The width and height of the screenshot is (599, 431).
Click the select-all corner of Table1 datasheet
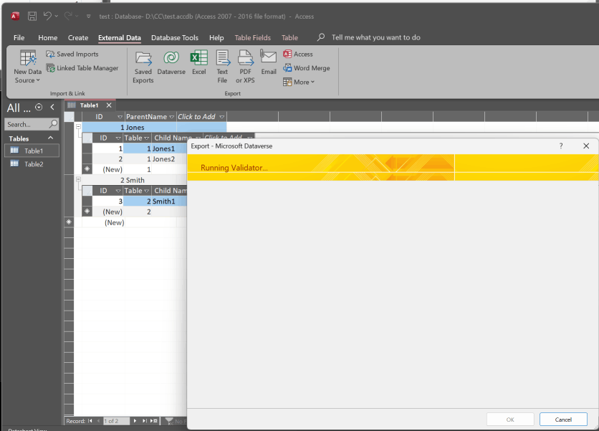(x=70, y=117)
